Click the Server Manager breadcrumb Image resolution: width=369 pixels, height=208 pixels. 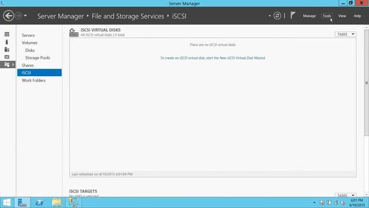[61, 16]
